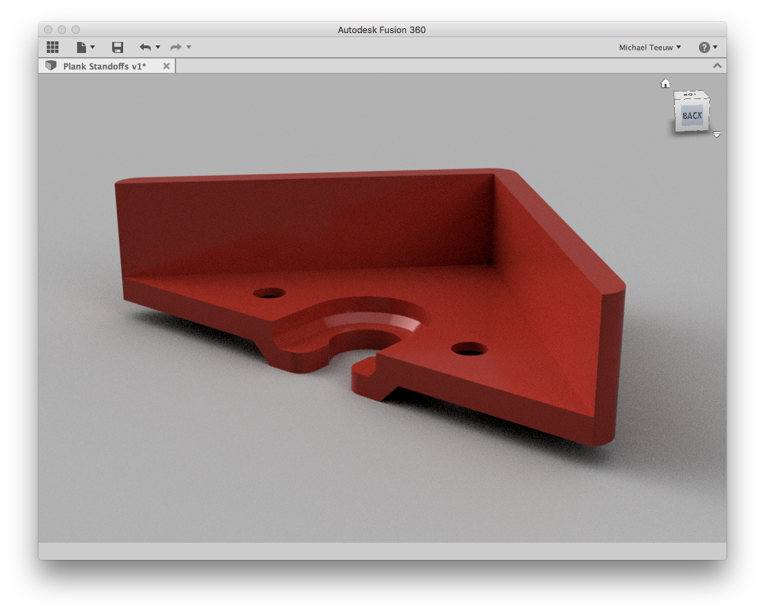Expand the undo history dropdown arrow
Image resolution: width=765 pixels, height=615 pixels.
pos(158,47)
